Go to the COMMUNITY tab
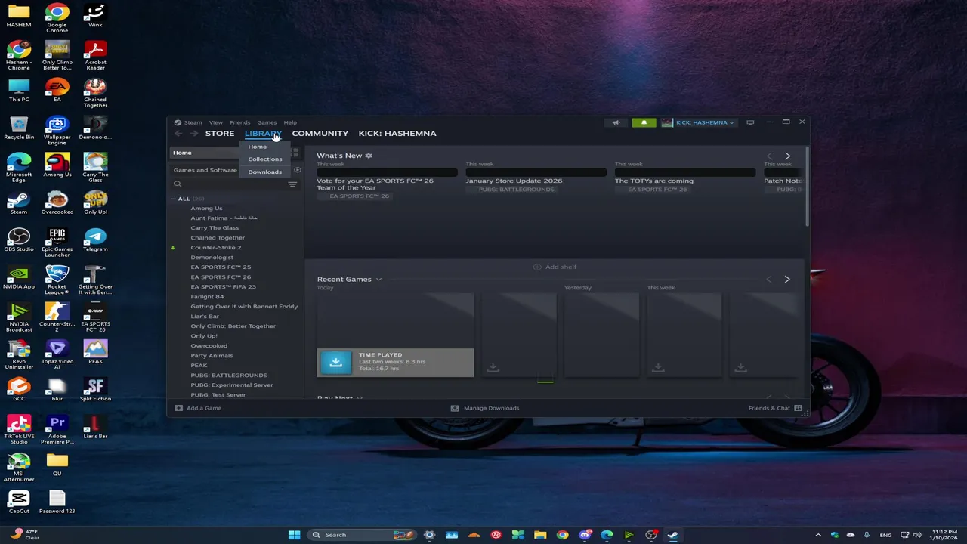The height and width of the screenshot is (544, 967). [320, 134]
